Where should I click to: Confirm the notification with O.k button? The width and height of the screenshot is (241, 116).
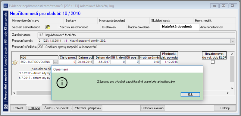click(x=190, y=95)
